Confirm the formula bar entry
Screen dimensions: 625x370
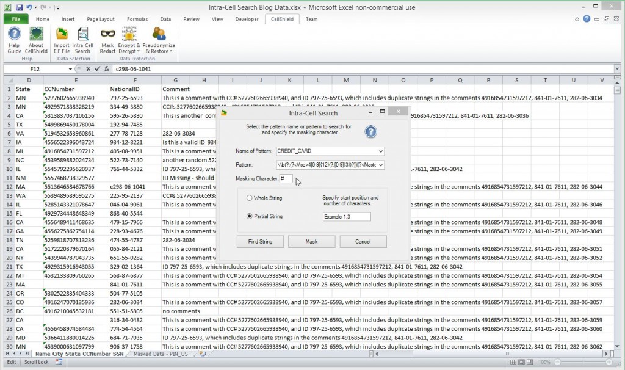click(97, 69)
